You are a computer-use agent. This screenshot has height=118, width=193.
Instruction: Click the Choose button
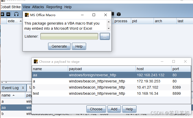[x=96, y=109]
